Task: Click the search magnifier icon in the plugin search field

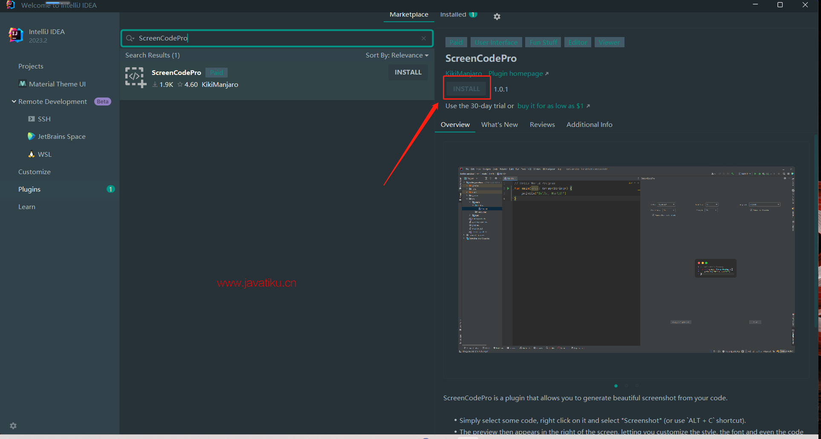Action: pos(130,38)
